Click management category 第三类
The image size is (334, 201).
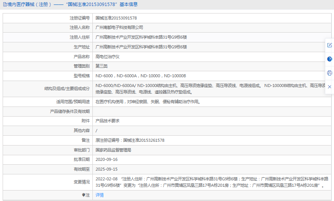click(101, 66)
